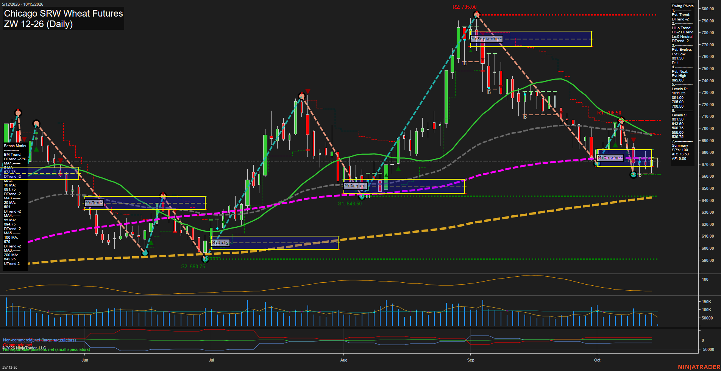Click the R2: 795.00 resistance label
Image resolution: width=721 pixels, height=371 pixels.
464,7
